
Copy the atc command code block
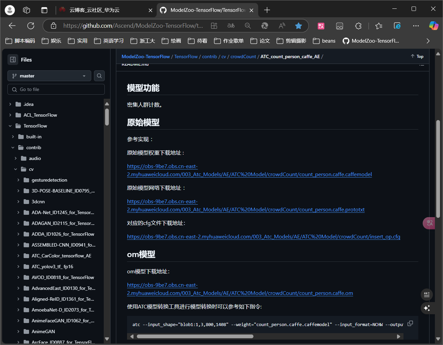tap(410, 323)
